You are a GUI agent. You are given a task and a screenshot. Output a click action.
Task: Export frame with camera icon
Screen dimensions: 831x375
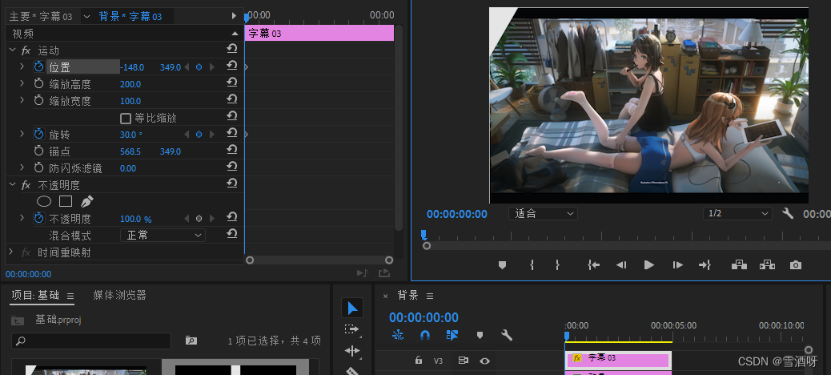[796, 265]
